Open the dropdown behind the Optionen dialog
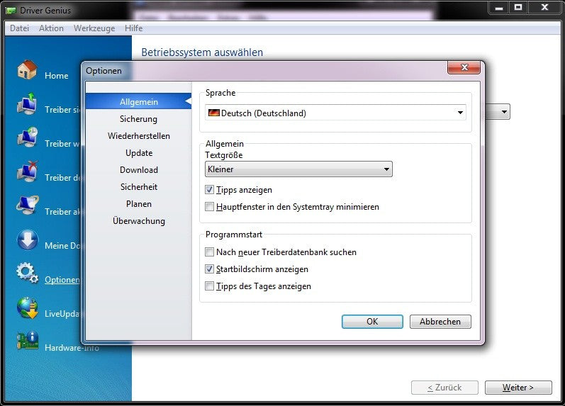 (x=498, y=112)
